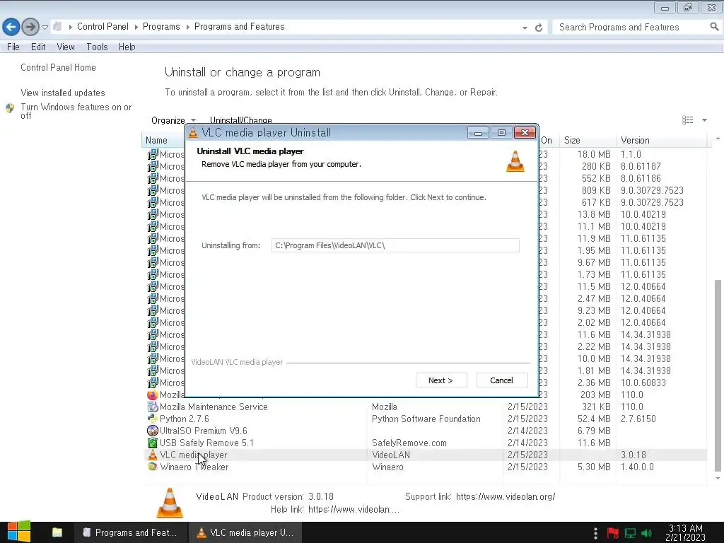Open File Explorer from taskbar
The height and width of the screenshot is (543, 724).
[57, 532]
